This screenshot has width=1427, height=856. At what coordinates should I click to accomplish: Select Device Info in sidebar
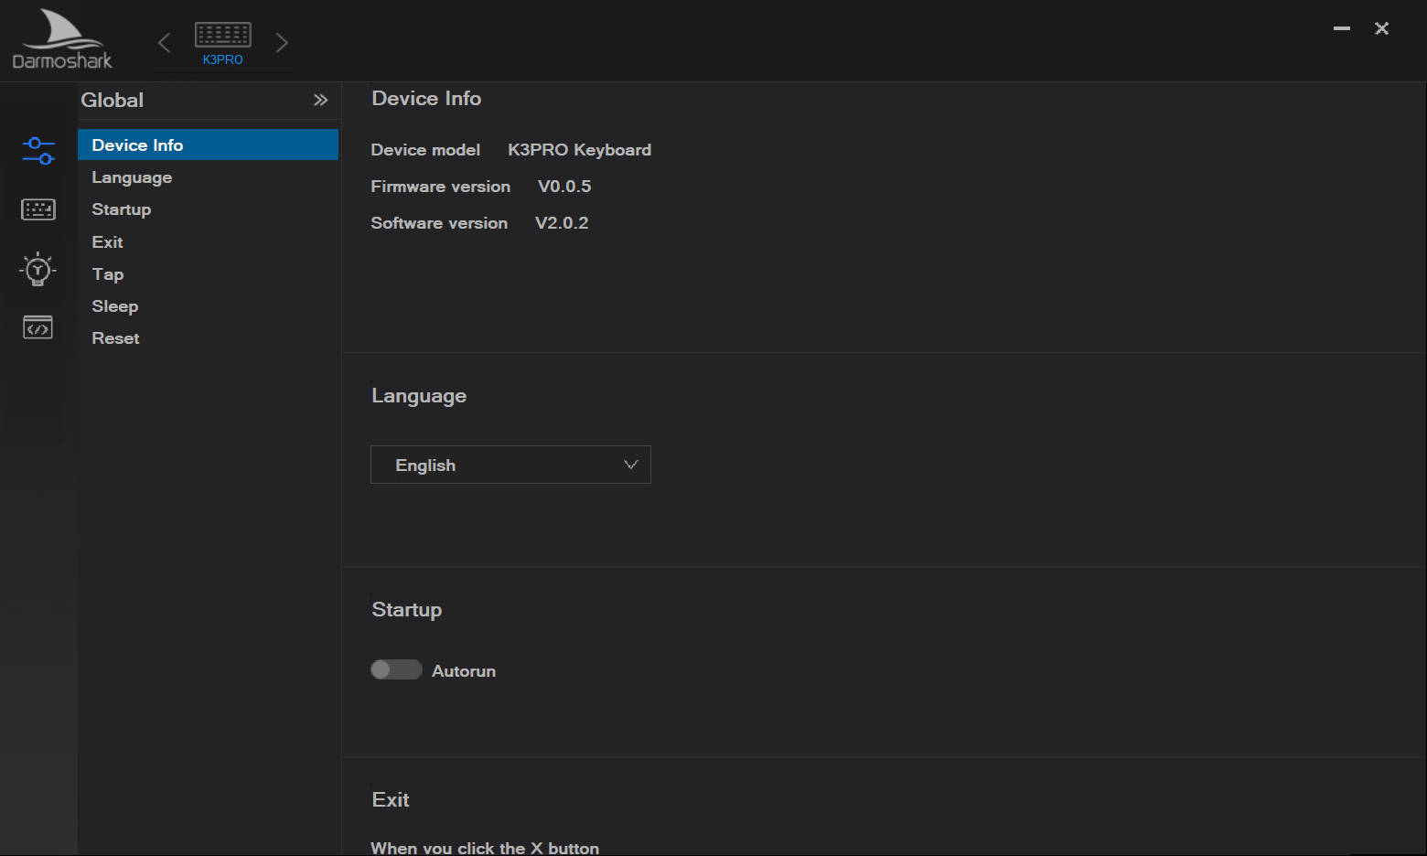(x=208, y=144)
